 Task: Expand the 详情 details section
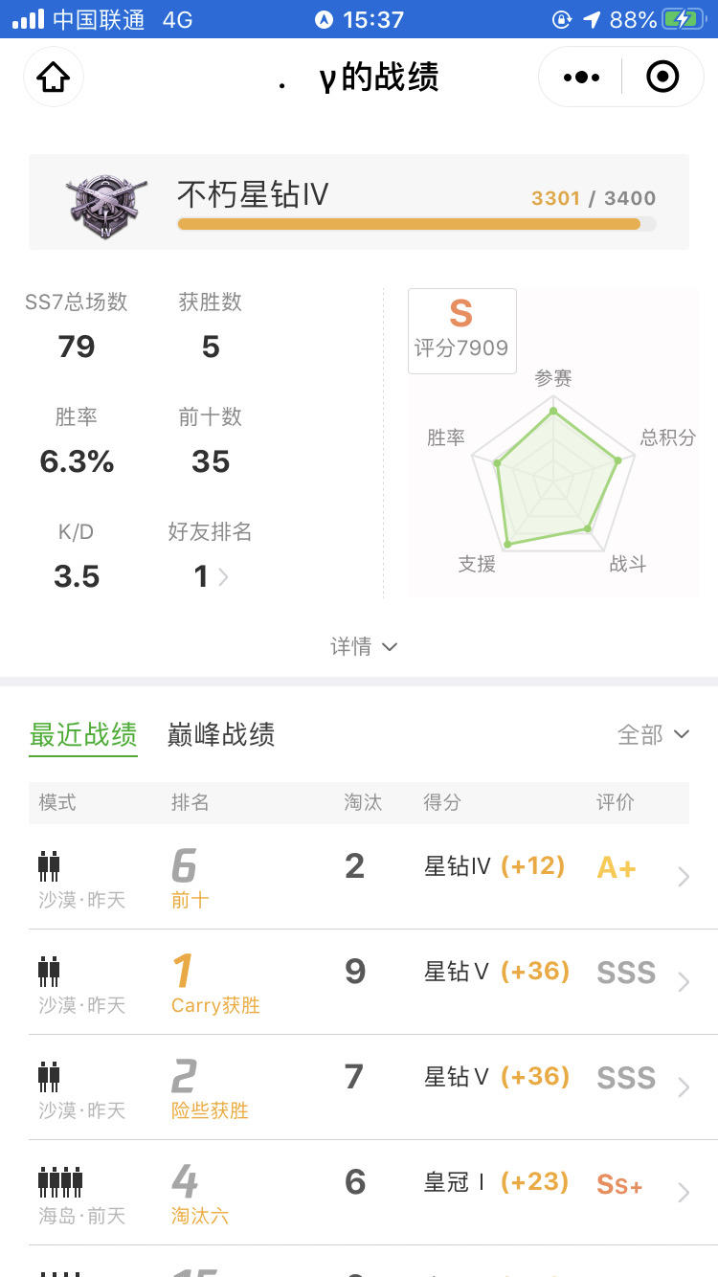click(364, 647)
